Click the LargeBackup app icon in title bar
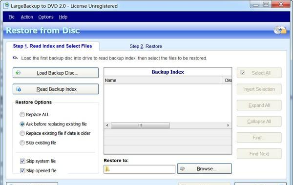Screen dimensions: 293x185 [6, 5]
